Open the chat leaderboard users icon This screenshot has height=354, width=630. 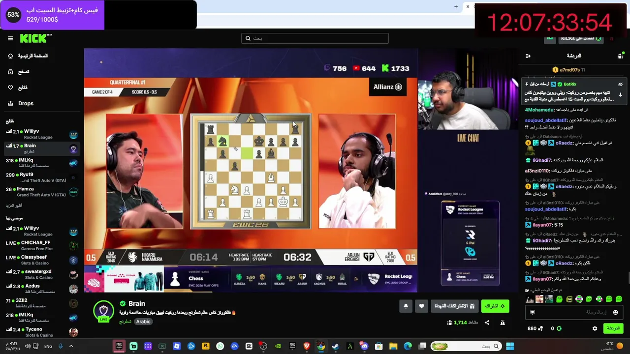620,56
